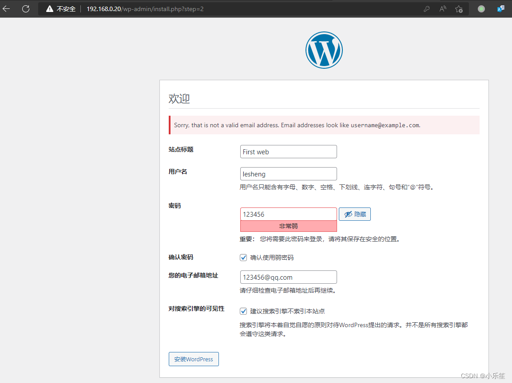Click the 站点标题 label

pyautogui.click(x=181, y=149)
